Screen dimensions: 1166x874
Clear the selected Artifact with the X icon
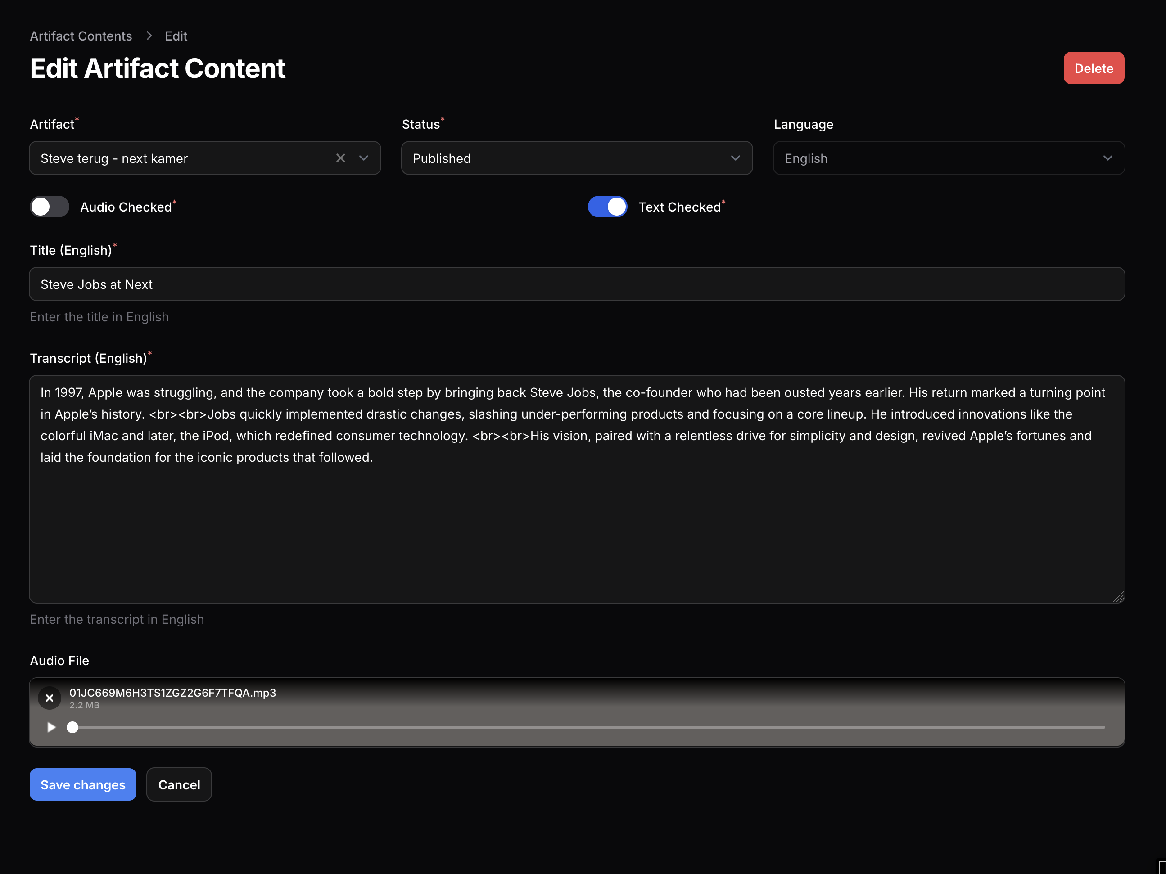coord(340,158)
